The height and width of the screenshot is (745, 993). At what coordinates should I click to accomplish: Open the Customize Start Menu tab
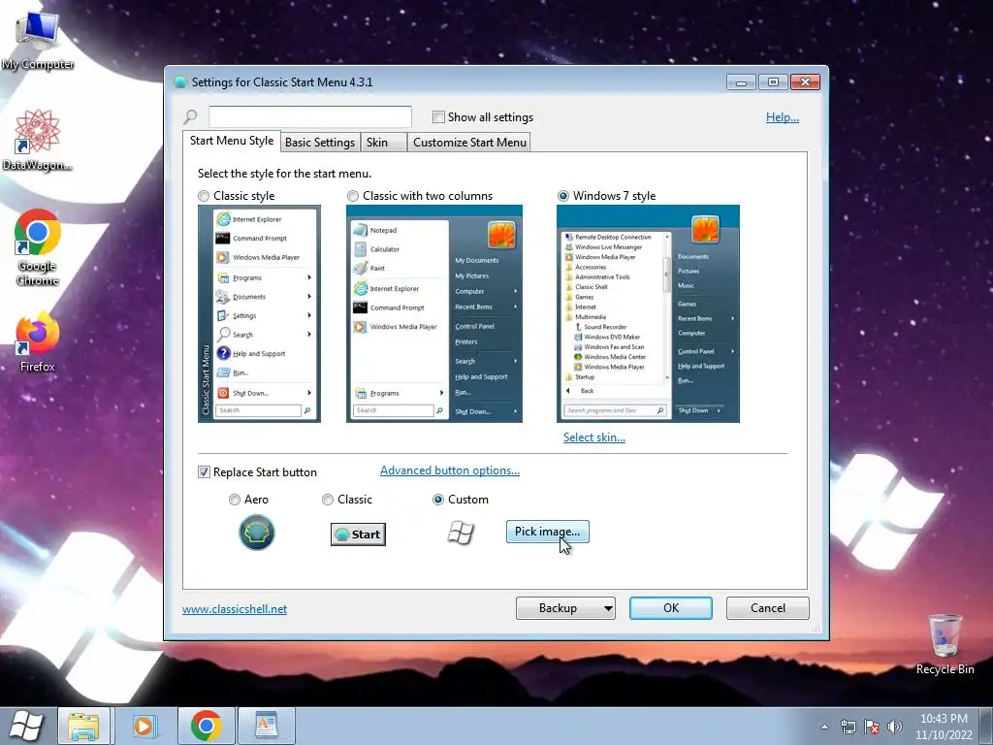tap(469, 143)
